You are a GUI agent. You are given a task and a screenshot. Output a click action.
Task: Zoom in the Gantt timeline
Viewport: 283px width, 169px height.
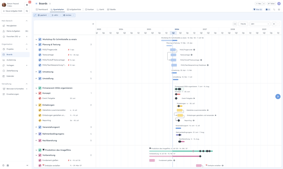tap(274, 24)
